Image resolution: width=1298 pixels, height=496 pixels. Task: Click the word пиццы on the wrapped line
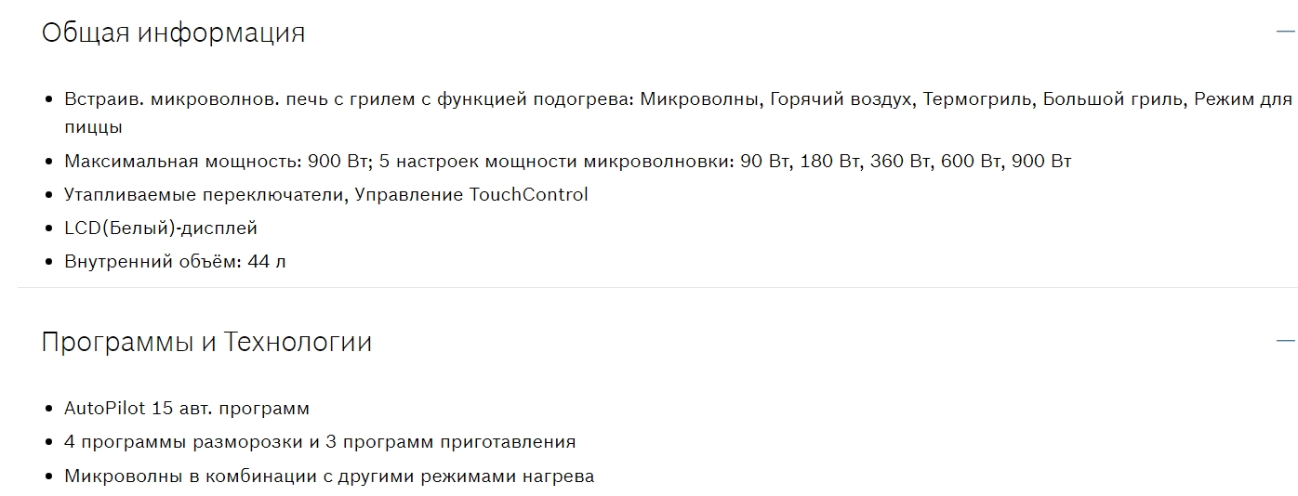tap(93, 127)
